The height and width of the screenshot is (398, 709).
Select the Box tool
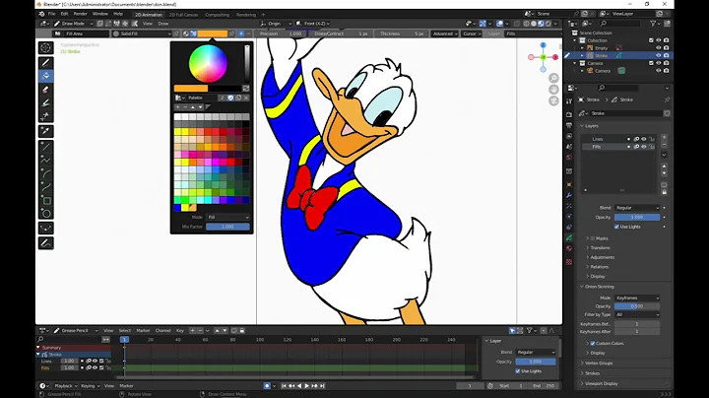pyautogui.click(x=45, y=200)
